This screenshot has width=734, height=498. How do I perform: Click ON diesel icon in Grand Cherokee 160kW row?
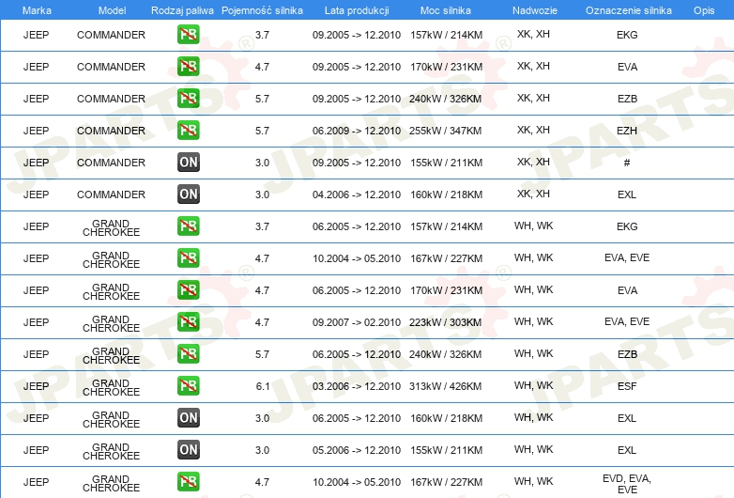coord(188,417)
